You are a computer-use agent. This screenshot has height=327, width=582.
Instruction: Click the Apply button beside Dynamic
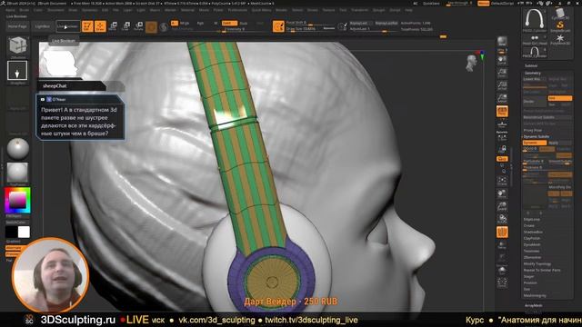(x=559, y=143)
